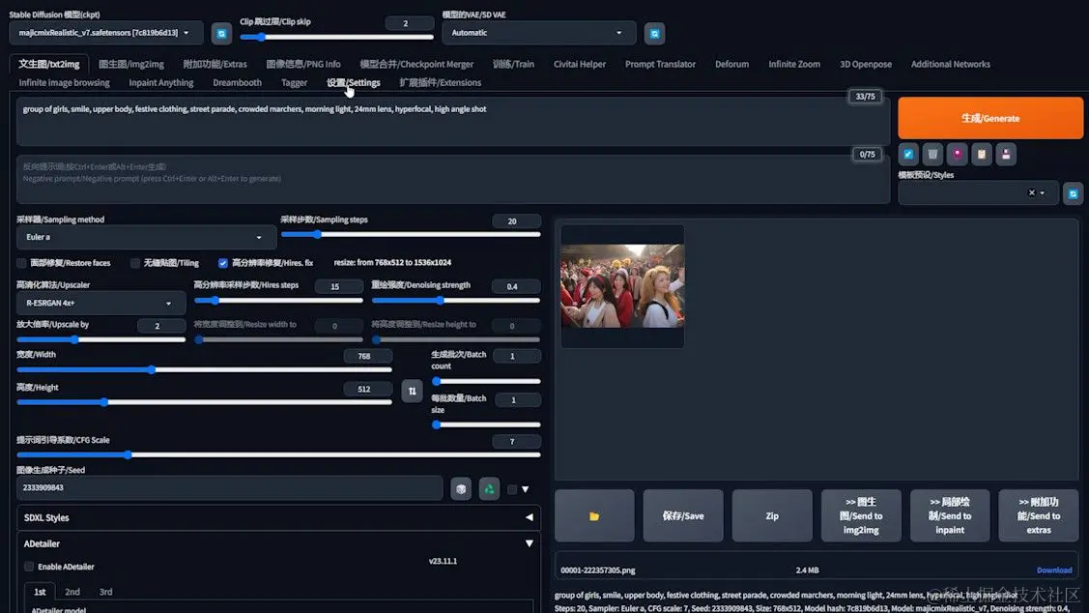
Task: Open the Stable Diffusion checkpoint dropdown
Action: [x=106, y=33]
